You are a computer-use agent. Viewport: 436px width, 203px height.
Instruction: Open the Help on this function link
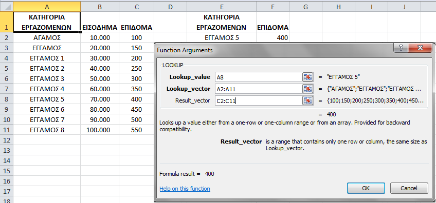coord(185,189)
